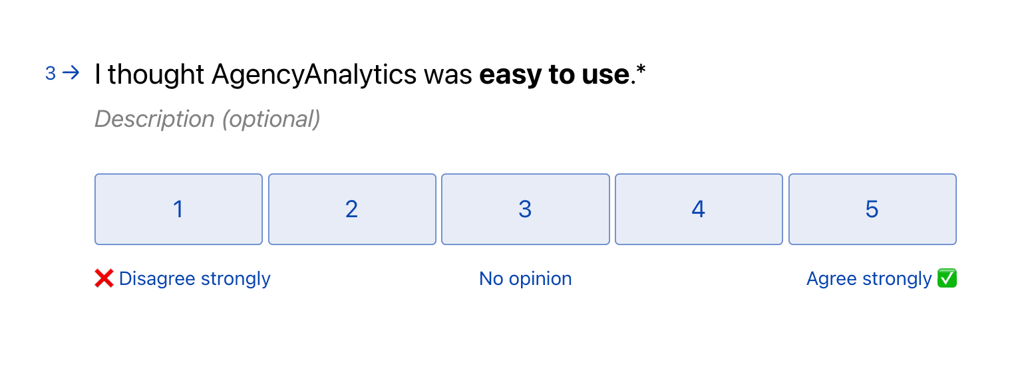The image size is (1018, 368).
Task: Click the bold "easy to use" text
Action: click(x=554, y=75)
